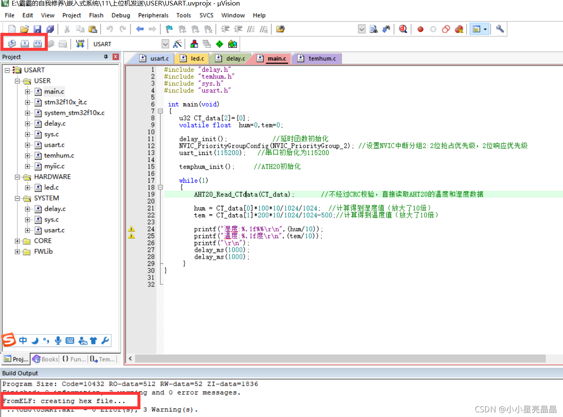Open Options for Target magic wand
This screenshot has height=417, width=563.
tap(178, 44)
